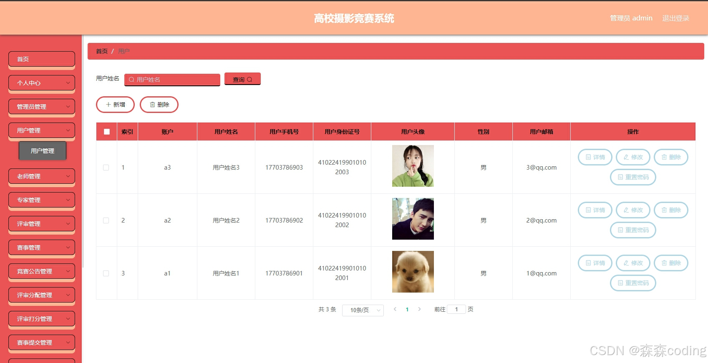Click the avatar thumbnail of 用户姓名3
This screenshot has height=363, width=708.
413,166
